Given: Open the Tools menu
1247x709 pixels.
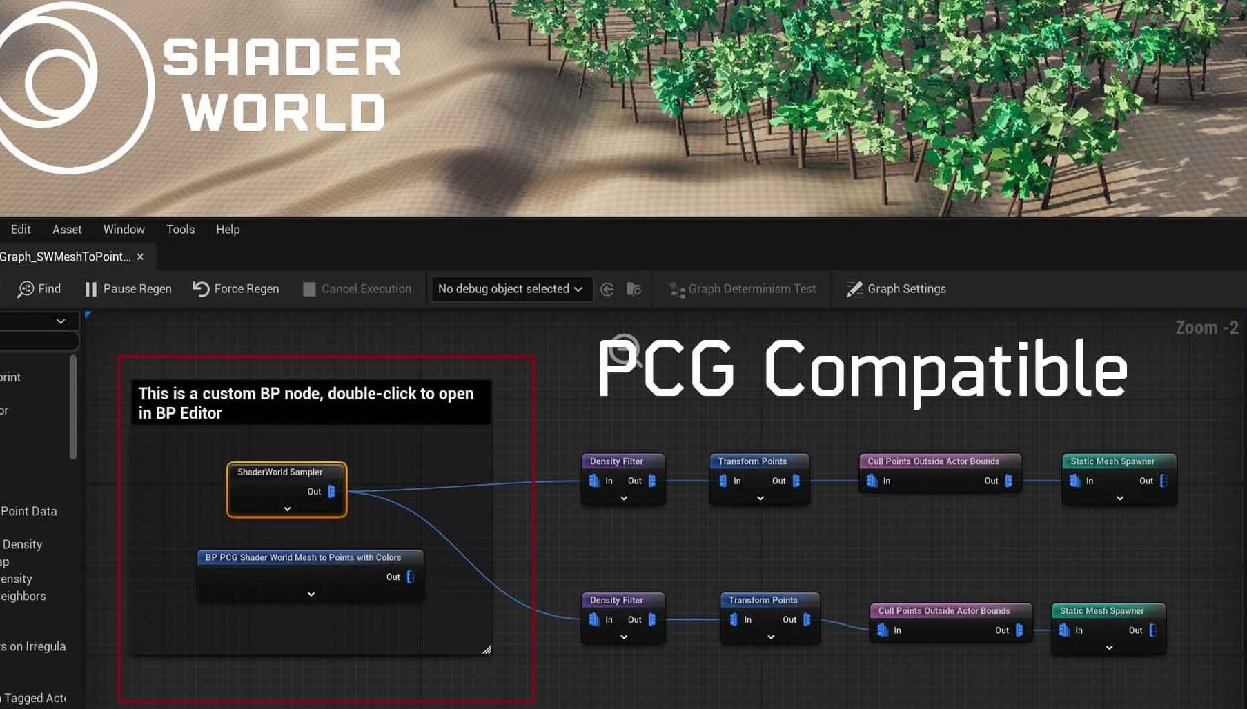Looking at the screenshot, I should (180, 230).
